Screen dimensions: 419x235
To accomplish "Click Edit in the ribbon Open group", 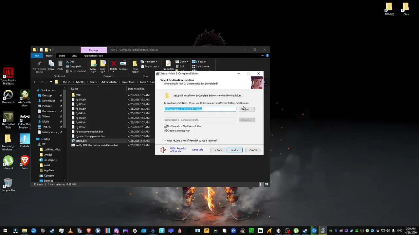I will point(180,66).
